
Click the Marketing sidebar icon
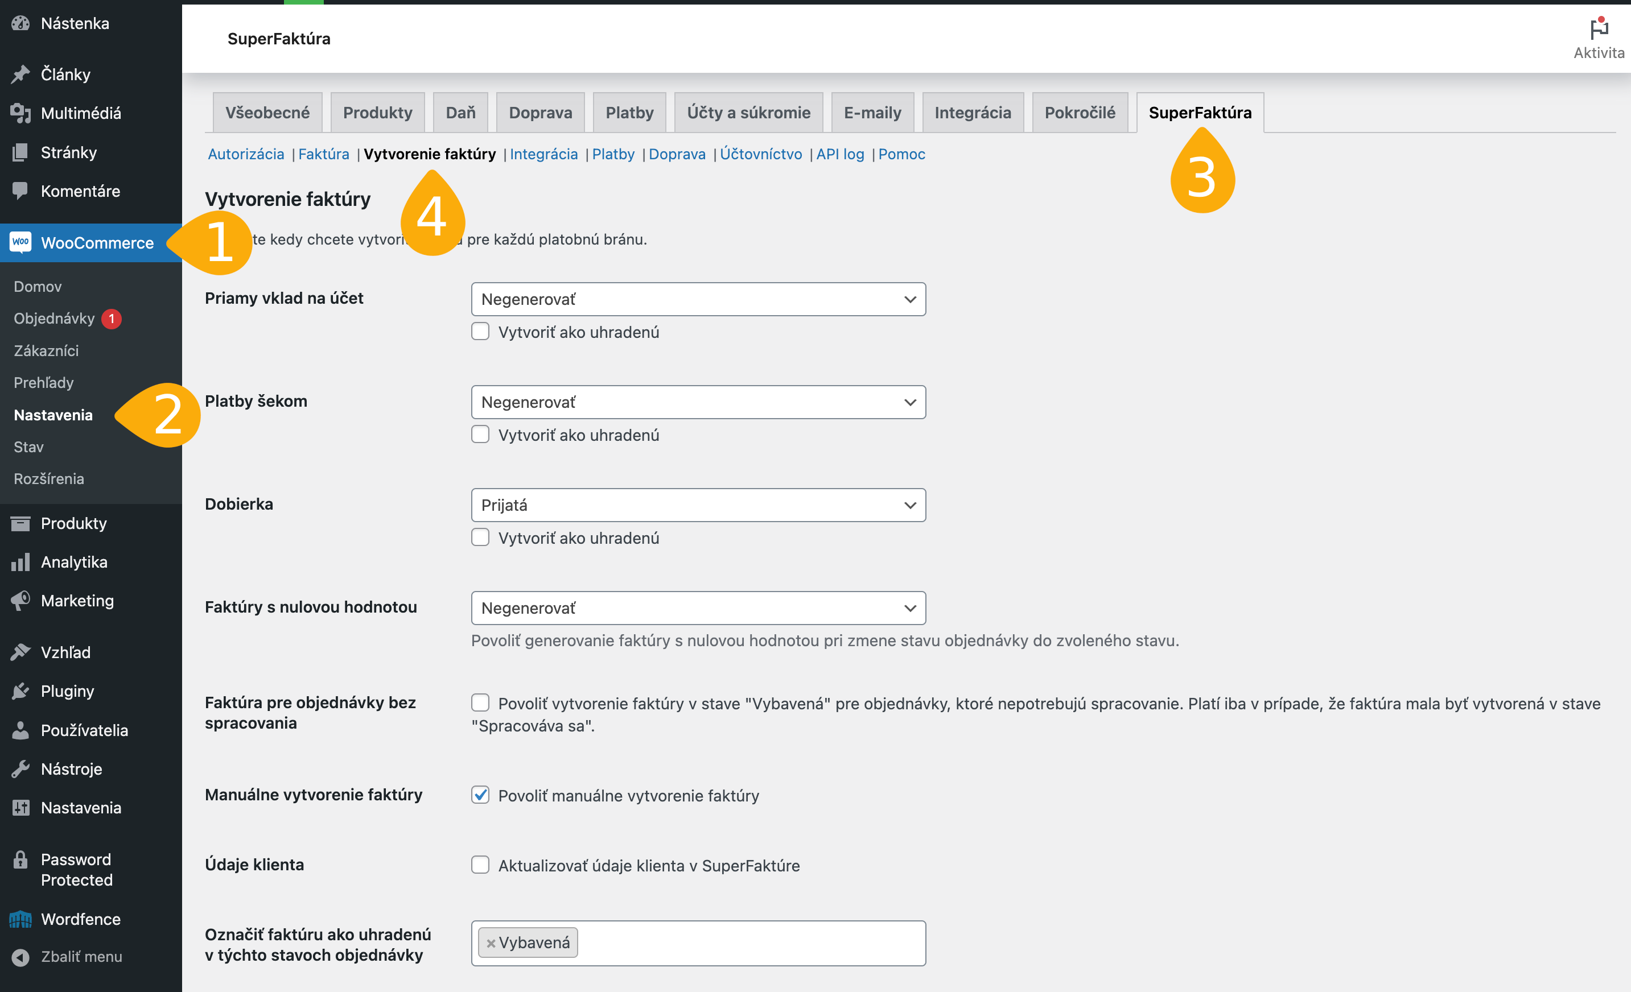21,600
